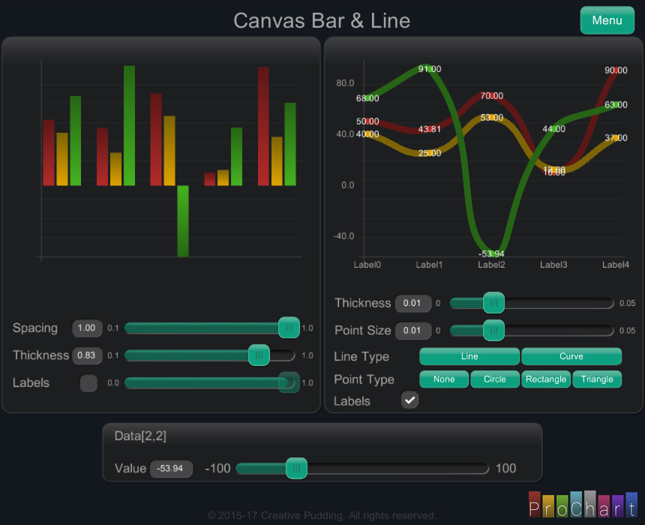Viewport: 645px width, 525px height.
Task: Click the Spacing value field showing 1.00
Action: coord(87,328)
